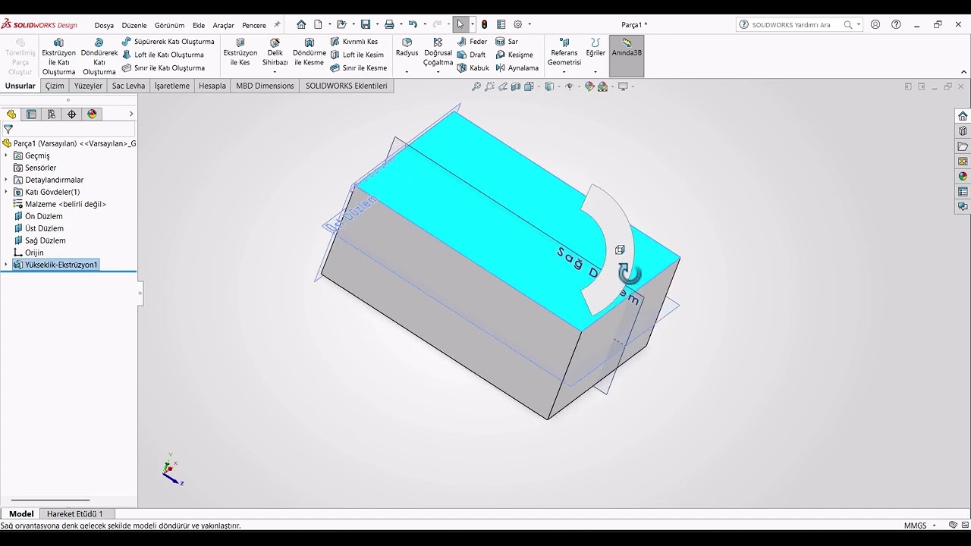Open the Dosya menu
This screenshot has width=971, height=546.
(104, 25)
